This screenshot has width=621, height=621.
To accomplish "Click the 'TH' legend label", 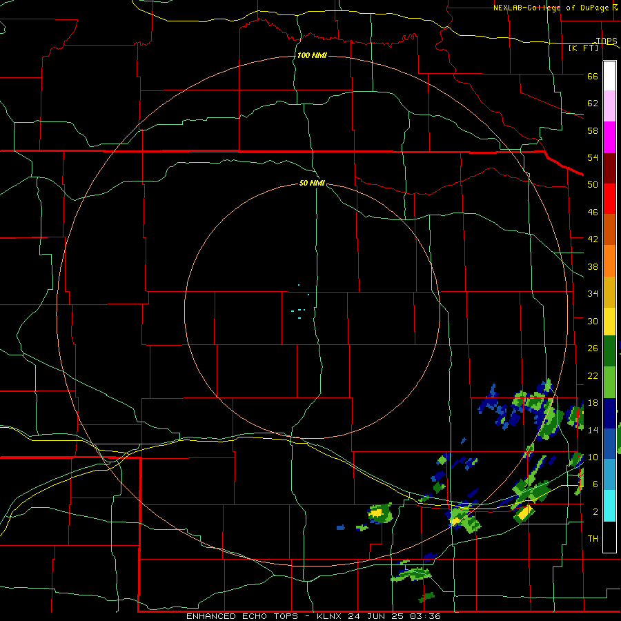I will click(593, 539).
